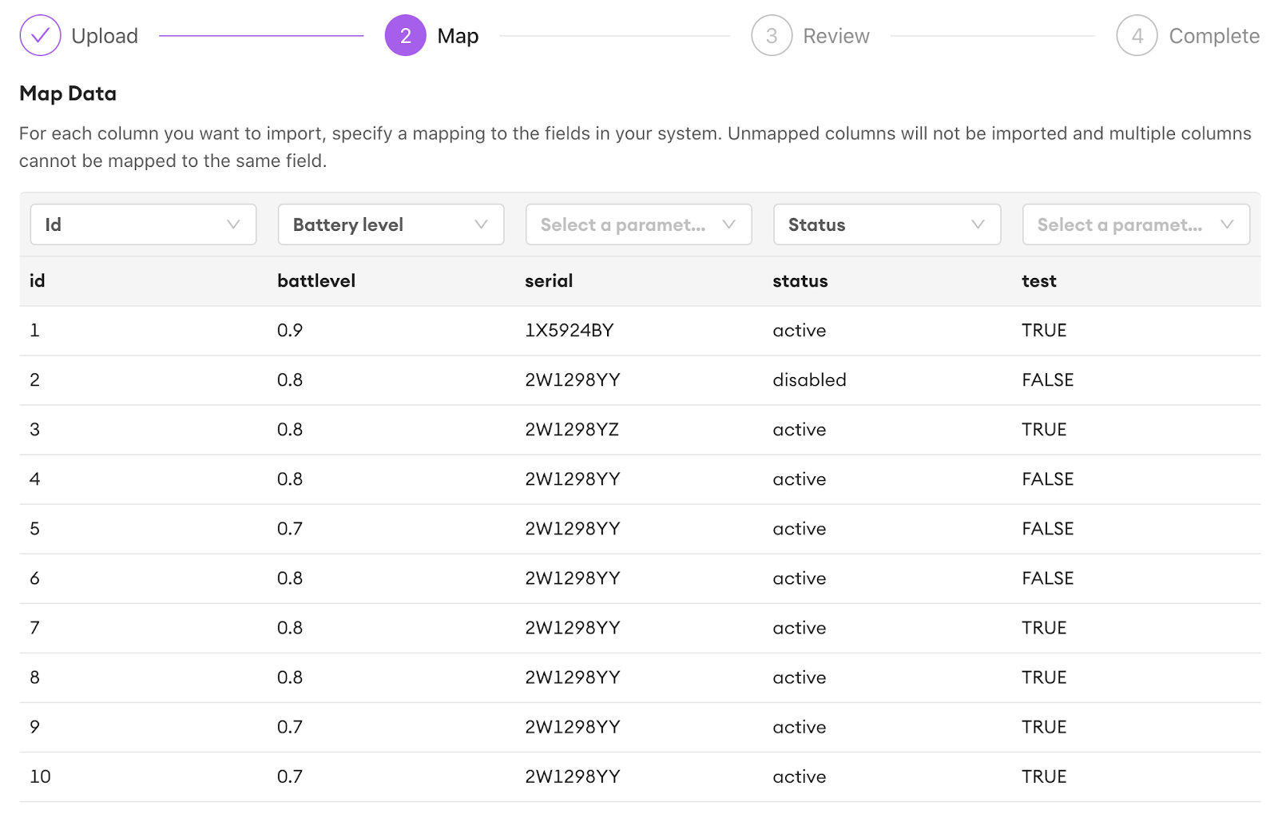
Task: Click the 'test' column header
Action: [1039, 281]
